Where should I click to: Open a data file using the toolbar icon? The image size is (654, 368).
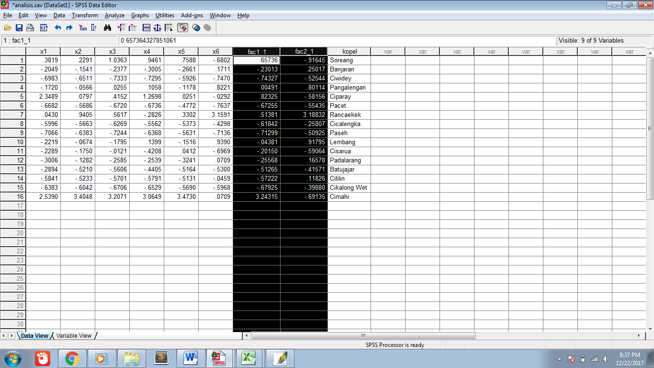(7, 27)
